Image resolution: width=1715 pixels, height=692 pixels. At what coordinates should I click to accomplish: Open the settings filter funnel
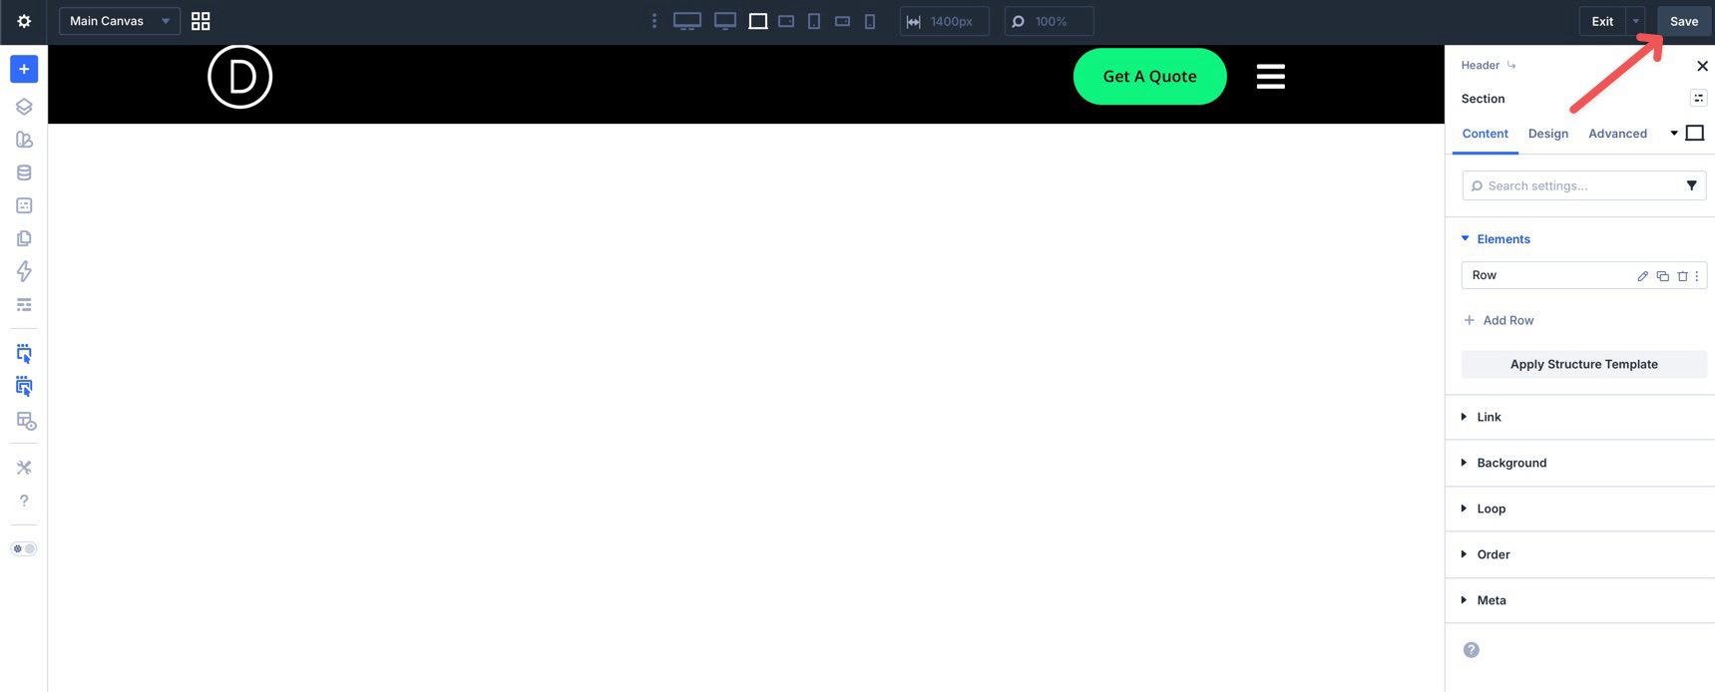point(1691,185)
